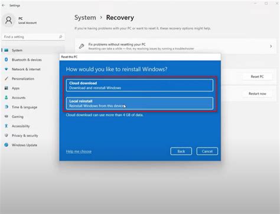Click the Personalization brush icon
Image resolution: width=280 pixels, height=214 pixels.
6,78
